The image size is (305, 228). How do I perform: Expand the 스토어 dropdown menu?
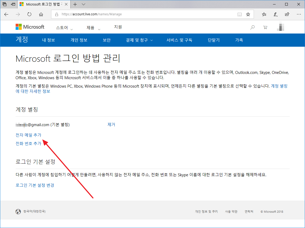(x=64, y=28)
